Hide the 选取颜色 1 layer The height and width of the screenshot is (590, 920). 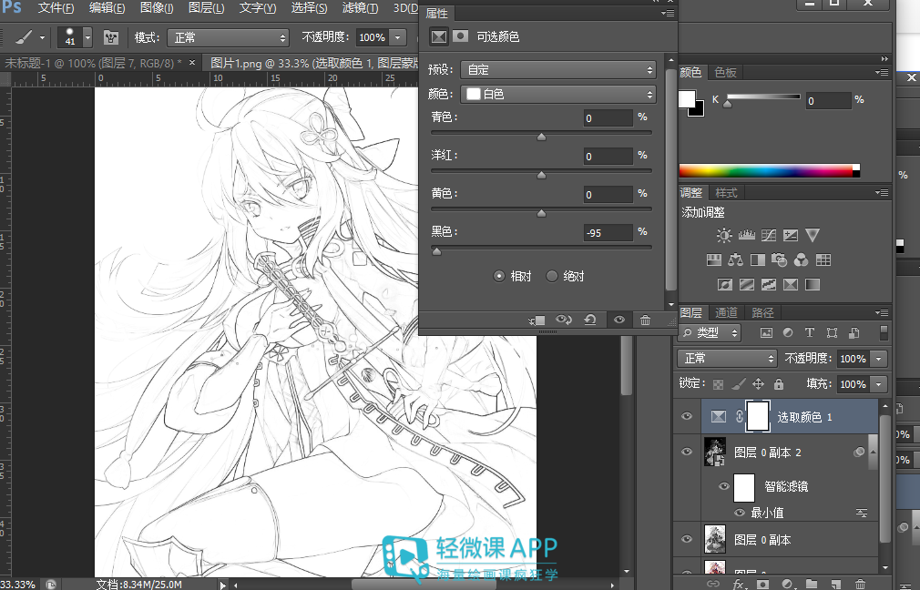tap(687, 416)
